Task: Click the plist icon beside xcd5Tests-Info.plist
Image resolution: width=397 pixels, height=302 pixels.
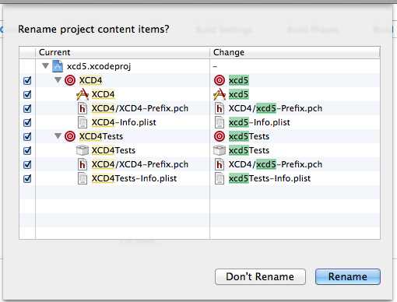Action: tap(220, 178)
